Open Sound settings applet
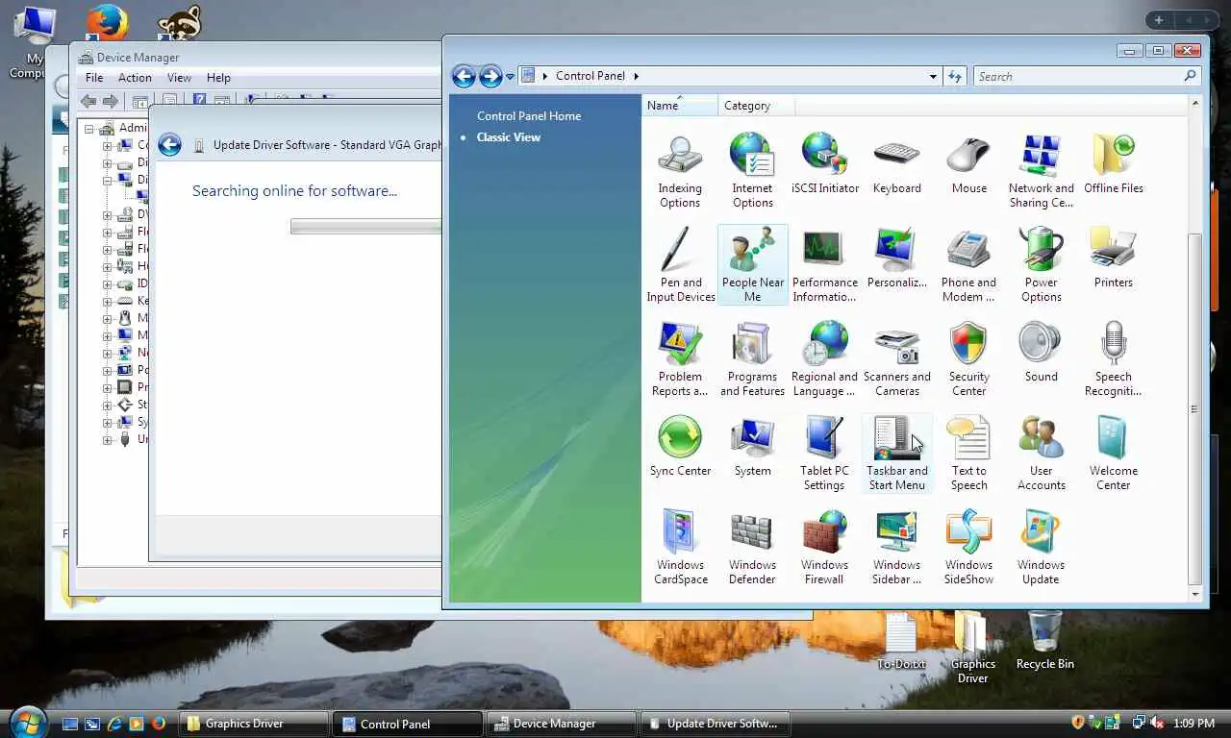This screenshot has height=738, width=1231. point(1041,353)
